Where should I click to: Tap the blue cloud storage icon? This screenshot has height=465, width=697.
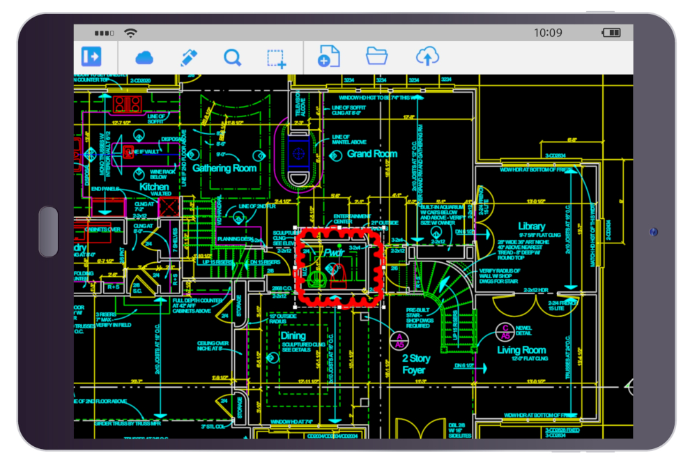pos(144,58)
